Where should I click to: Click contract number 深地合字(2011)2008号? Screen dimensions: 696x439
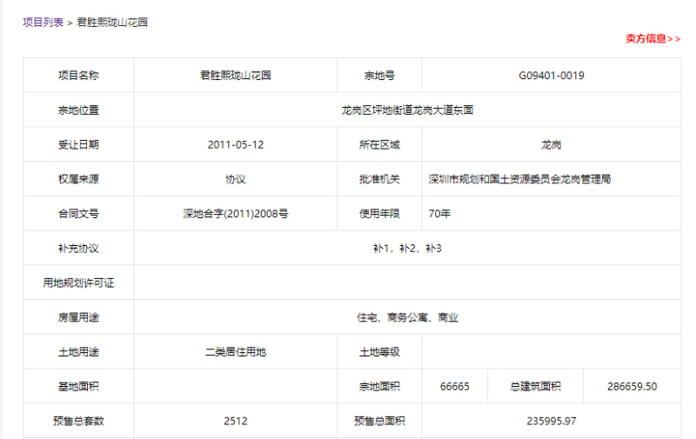(235, 214)
